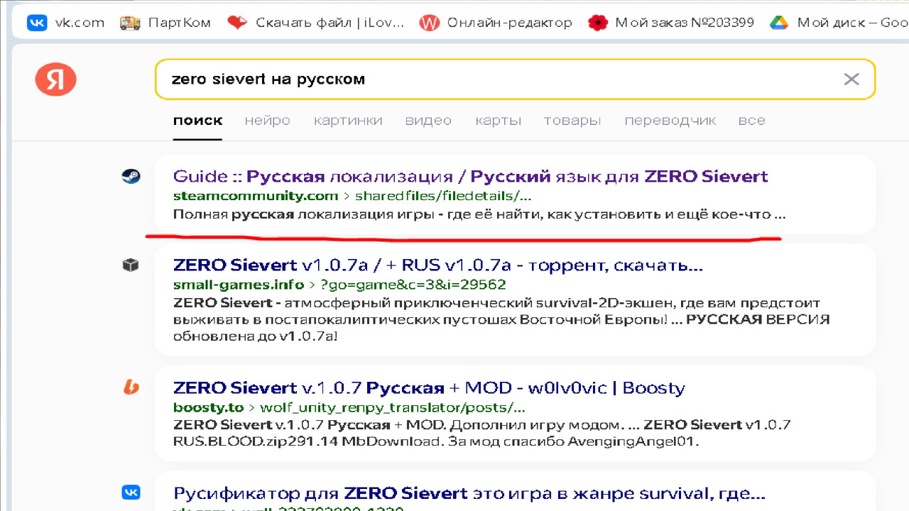Image resolution: width=909 pixels, height=511 pixels.
Task: Open the переводчик tab
Action: (670, 121)
